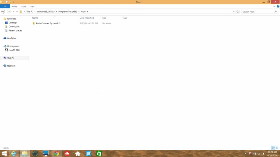Image resolution: width=280 pixels, height=157 pixels.
Task: Click the Back navigation arrow
Action: pos(3,12)
